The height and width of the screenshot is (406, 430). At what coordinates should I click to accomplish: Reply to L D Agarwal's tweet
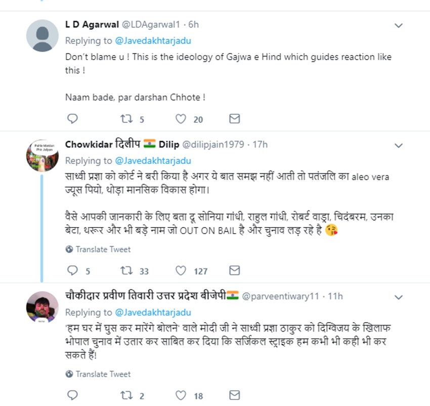pos(72,119)
